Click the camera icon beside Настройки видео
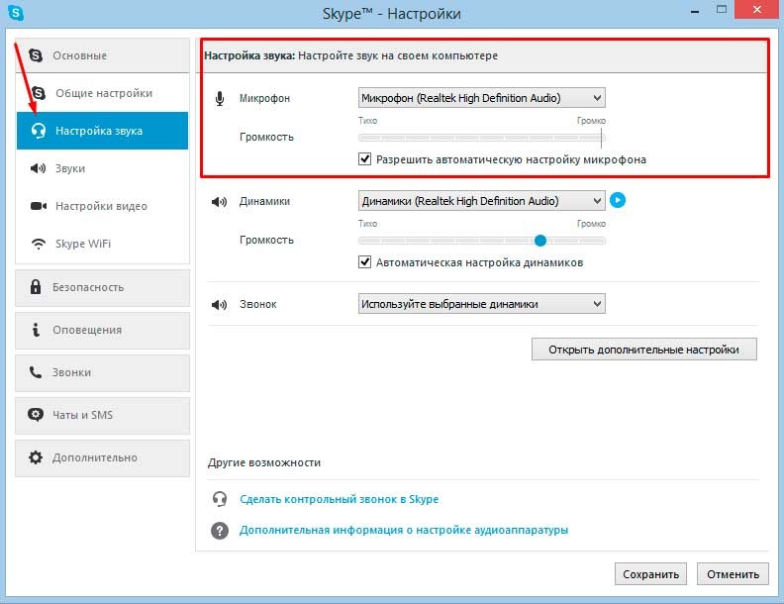784x604 pixels. [39, 206]
